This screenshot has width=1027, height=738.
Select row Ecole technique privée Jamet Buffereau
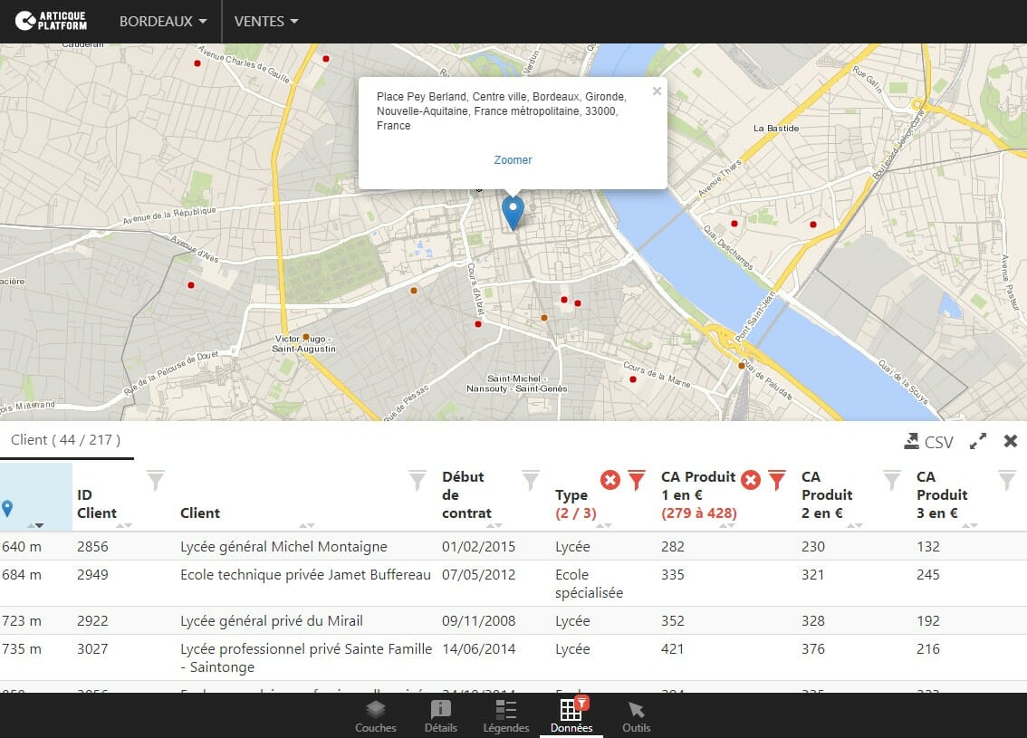pyautogui.click(x=513, y=583)
